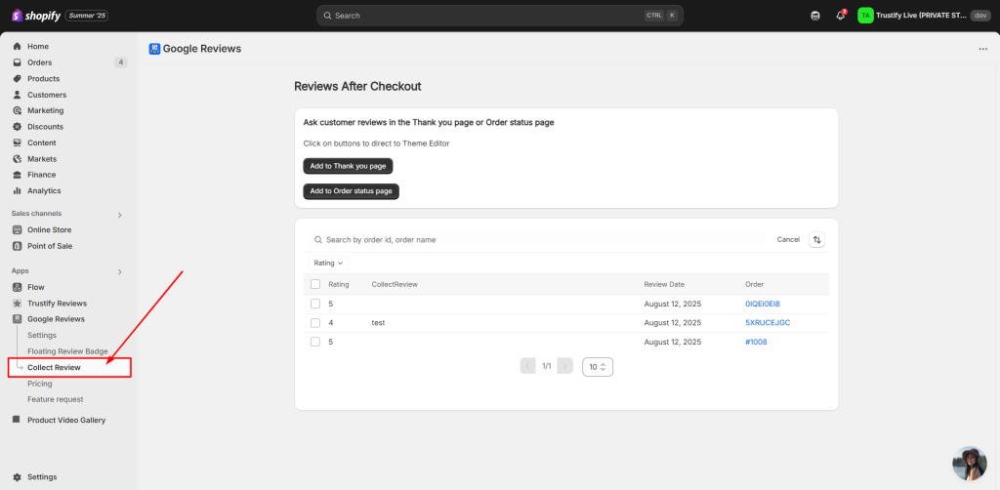Viewport: 1000px width, 490px height.
Task: Click the Order column header
Action: [x=755, y=284]
